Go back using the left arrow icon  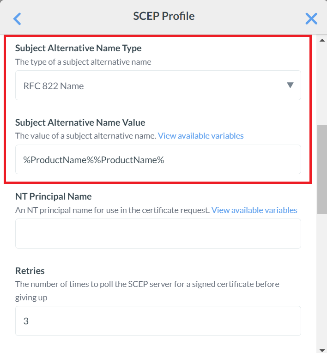tap(17, 18)
